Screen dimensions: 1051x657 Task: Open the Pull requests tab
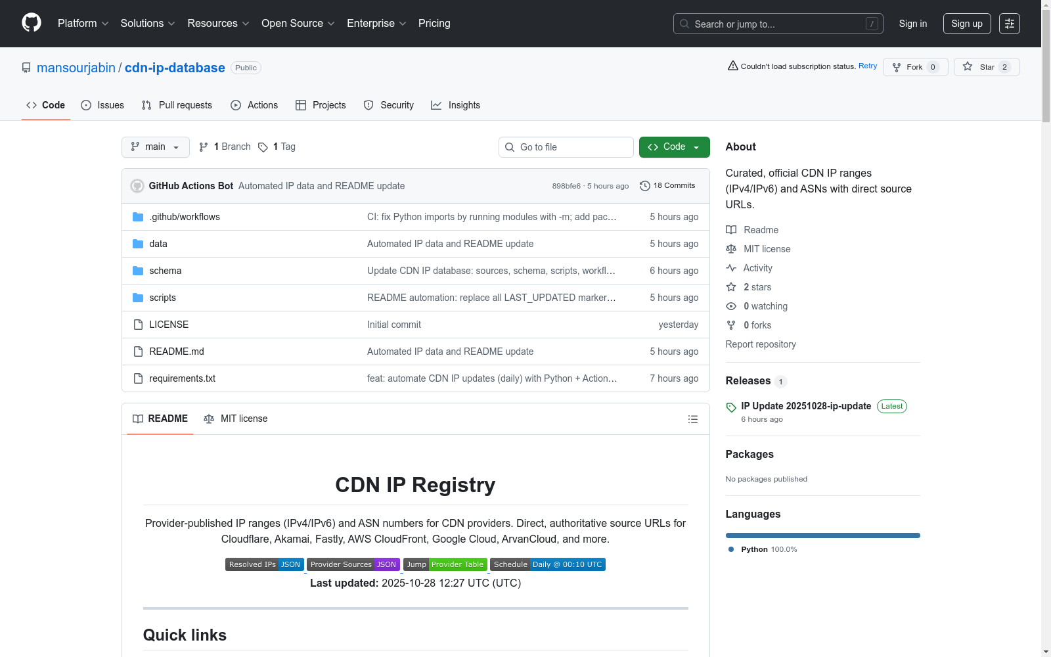coord(177,105)
